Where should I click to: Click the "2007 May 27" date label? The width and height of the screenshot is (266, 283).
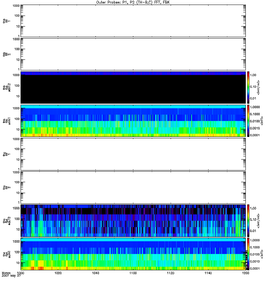pyautogui.click(x=11, y=276)
